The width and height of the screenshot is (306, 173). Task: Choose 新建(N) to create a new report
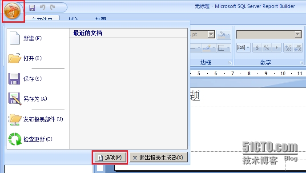(38, 38)
